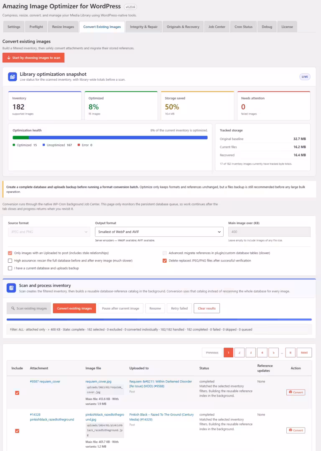Click Convert for pinkishblack_razedtotheground row
Screen dimensions: 321x451
tap(296, 430)
